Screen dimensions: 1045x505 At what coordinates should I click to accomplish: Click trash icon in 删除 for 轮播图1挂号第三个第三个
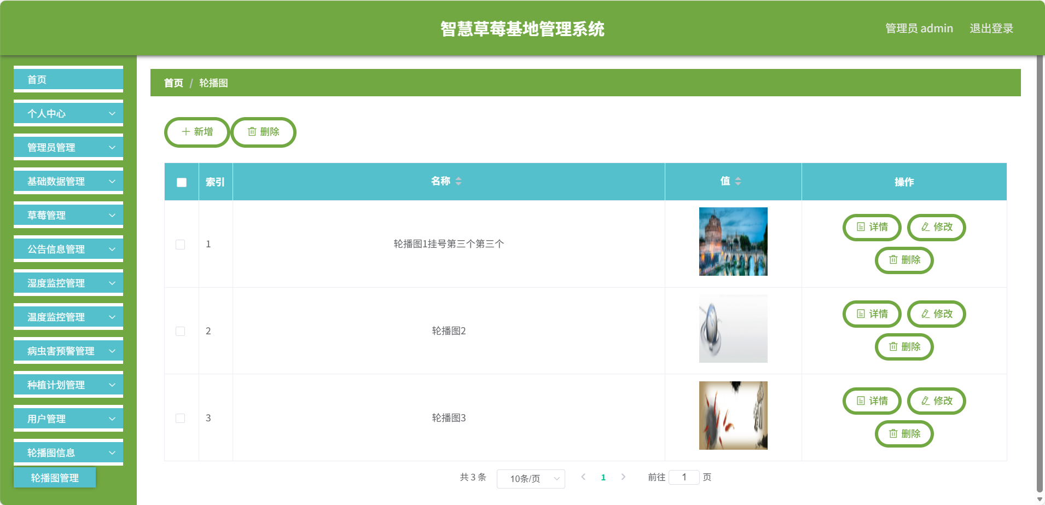coord(893,260)
